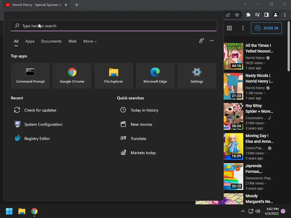Open volume icon in system tray

[x=258, y=211]
